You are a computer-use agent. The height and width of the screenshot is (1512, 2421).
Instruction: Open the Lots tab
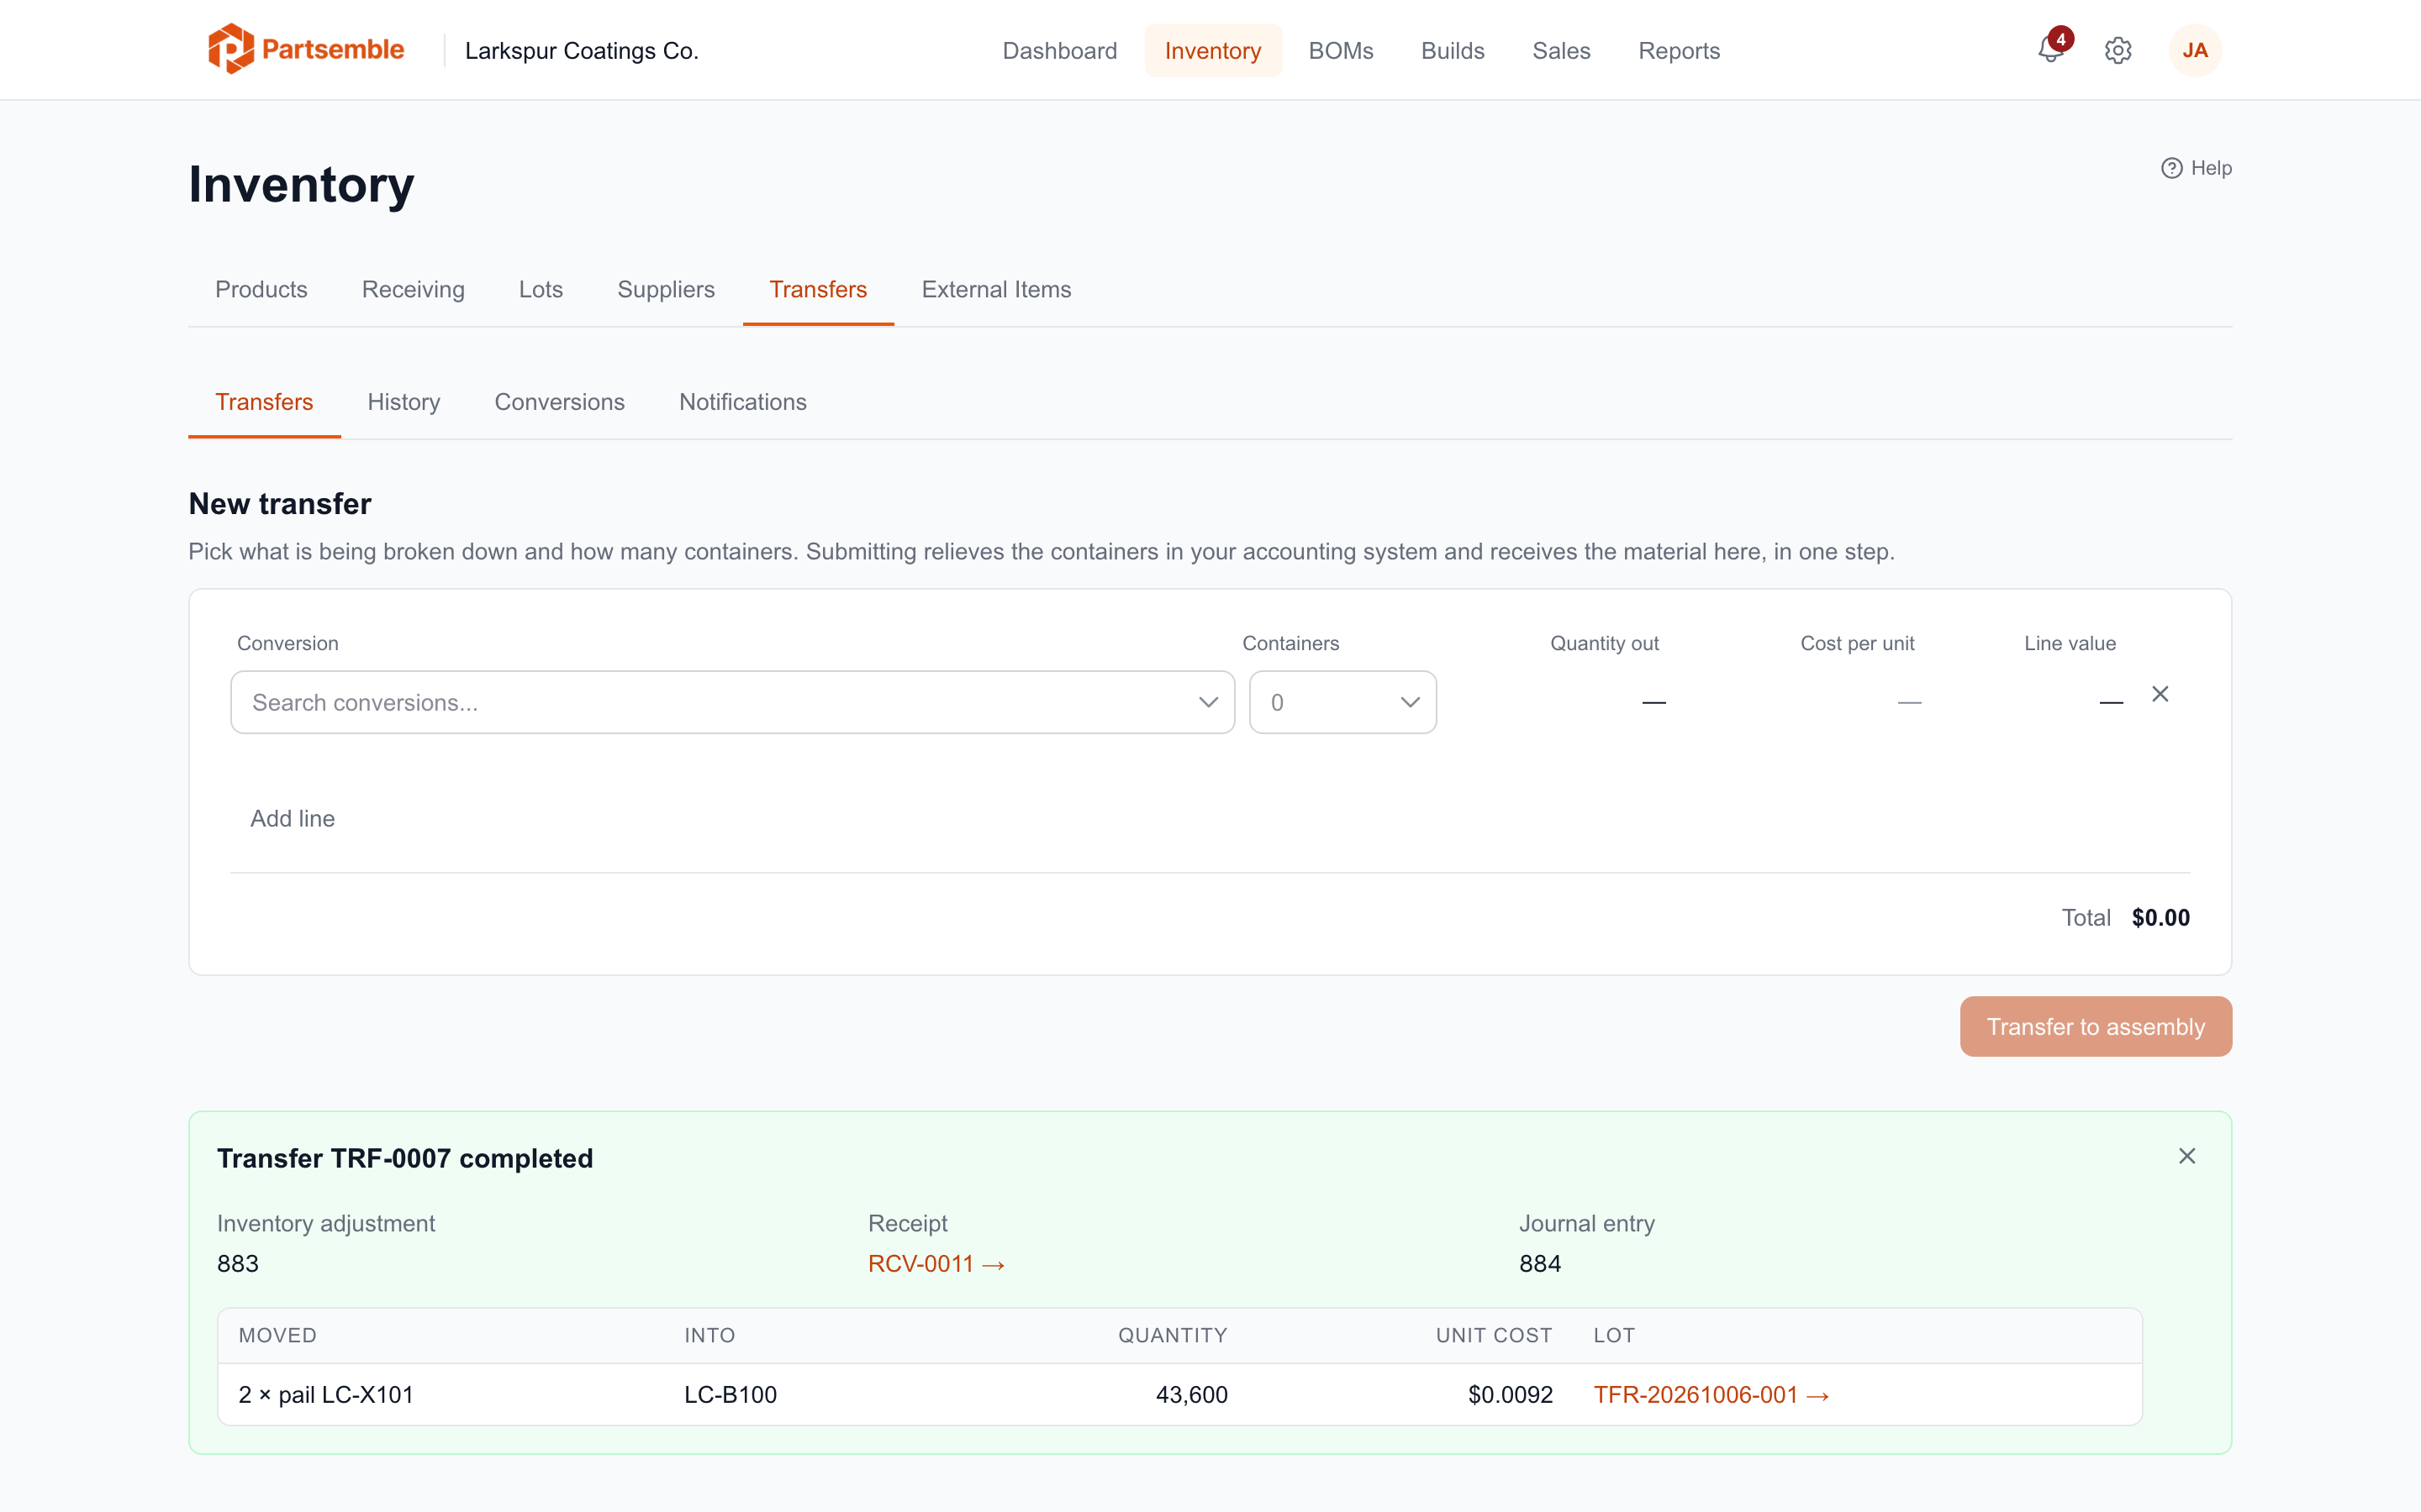point(541,289)
